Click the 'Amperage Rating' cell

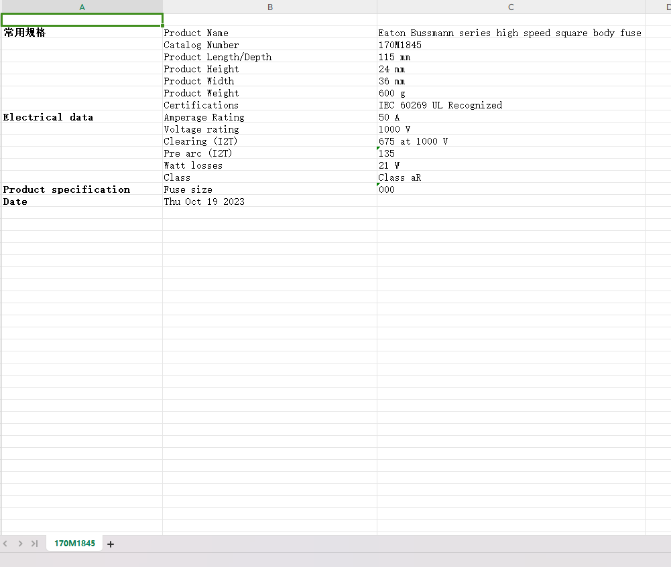pos(270,117)
